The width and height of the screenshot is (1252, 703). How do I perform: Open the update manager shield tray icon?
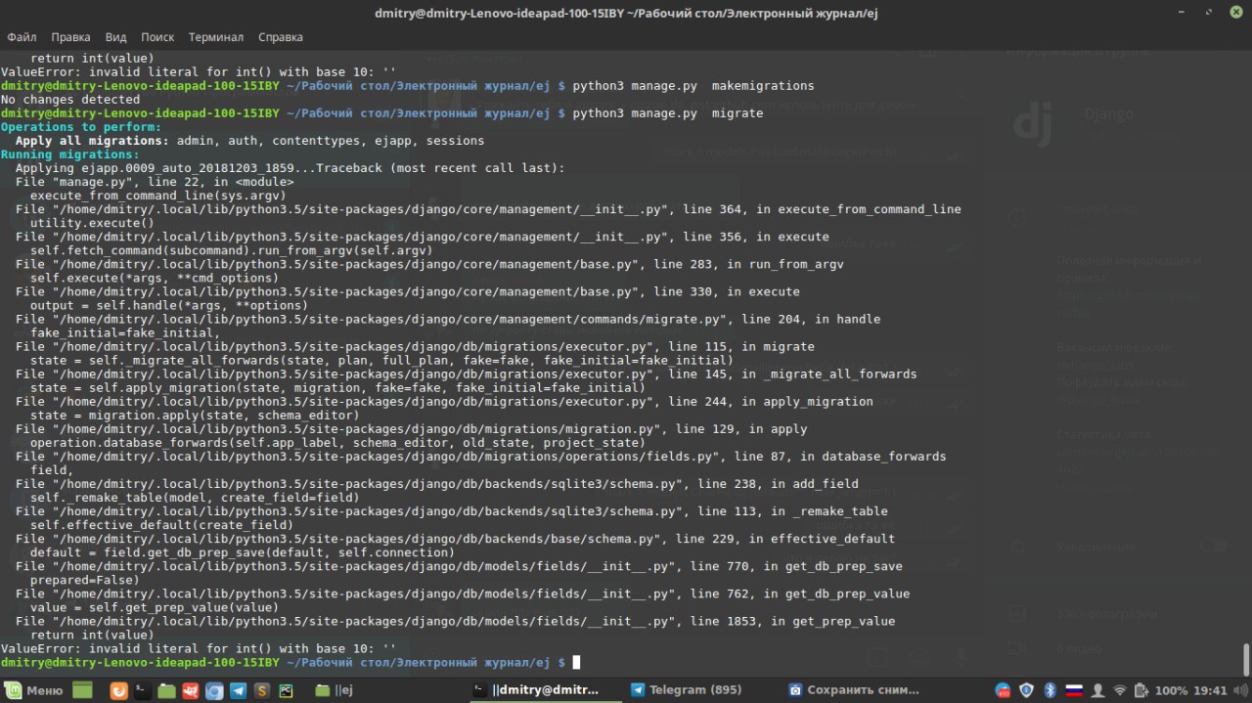1026,690
